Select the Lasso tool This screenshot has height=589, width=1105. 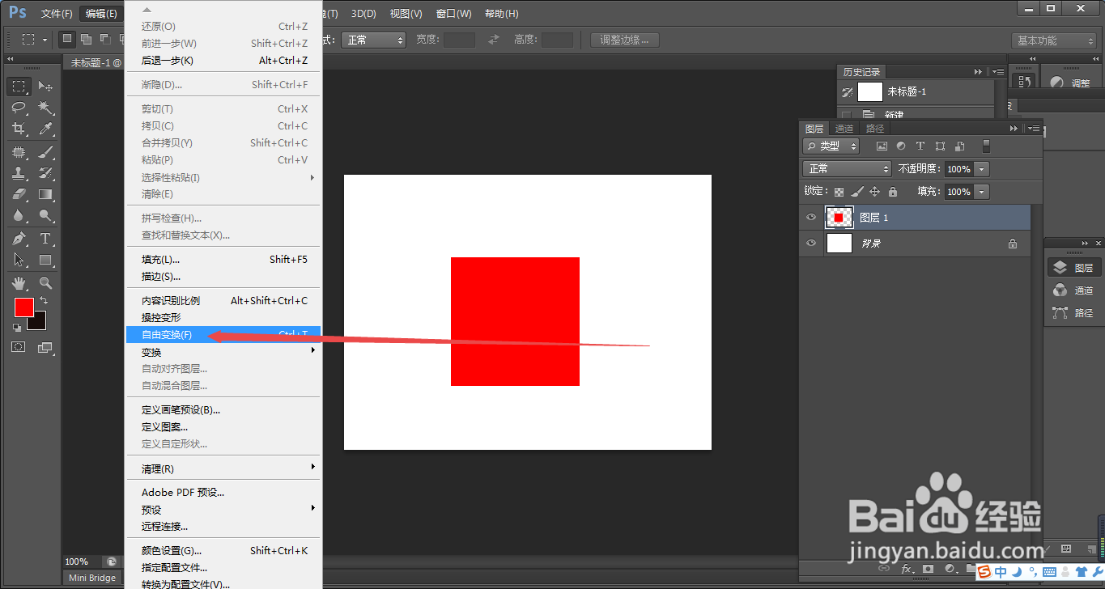(x=19, y=108)
